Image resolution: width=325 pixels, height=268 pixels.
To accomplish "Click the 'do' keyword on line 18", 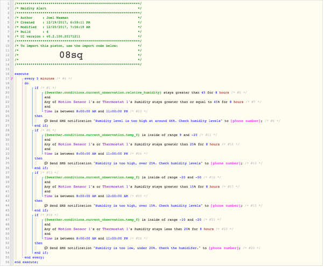I will [x=26, y=83].
